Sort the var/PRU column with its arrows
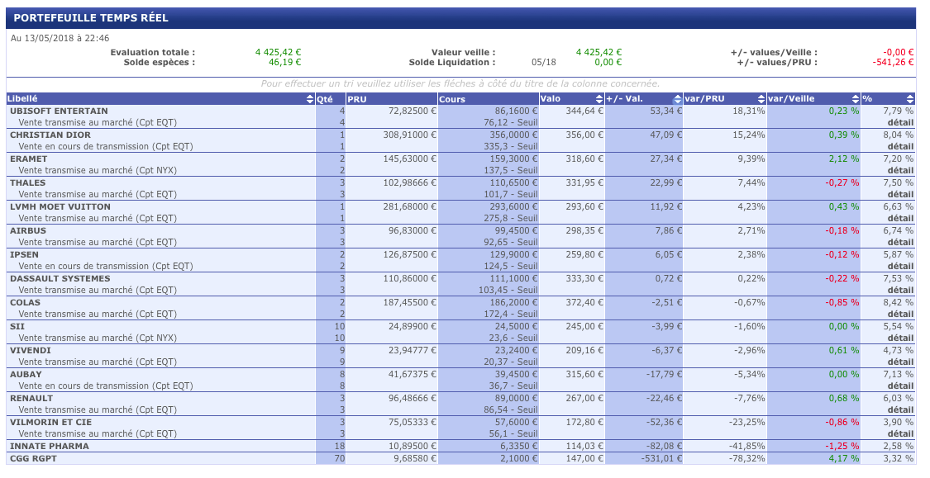930x478 pixels. tap(761, 100)
